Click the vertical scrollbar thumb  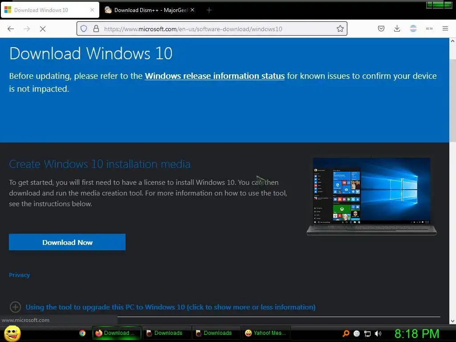[452, 100]
